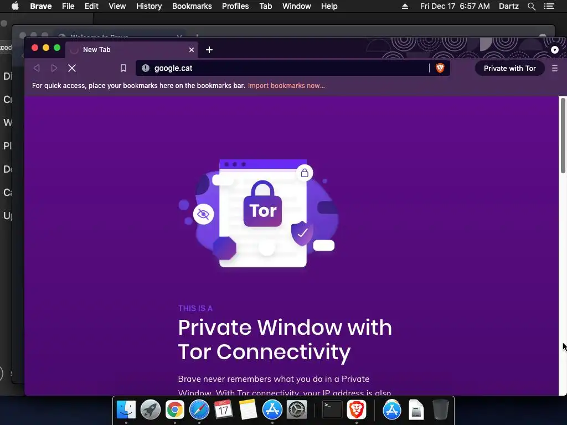
Task: Open Google Chrome from the Dock
Action: (x=174, y=410)
